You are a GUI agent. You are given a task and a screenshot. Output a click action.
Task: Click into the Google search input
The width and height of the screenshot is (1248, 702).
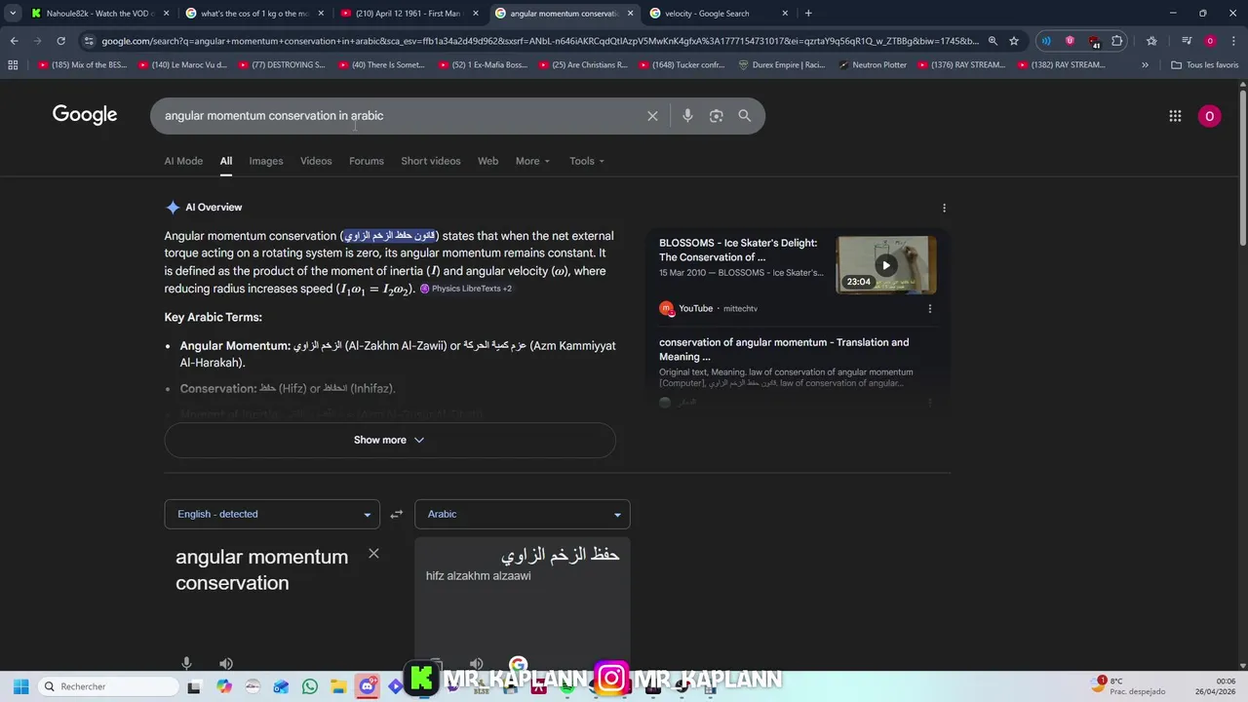[x=400, y=116]
